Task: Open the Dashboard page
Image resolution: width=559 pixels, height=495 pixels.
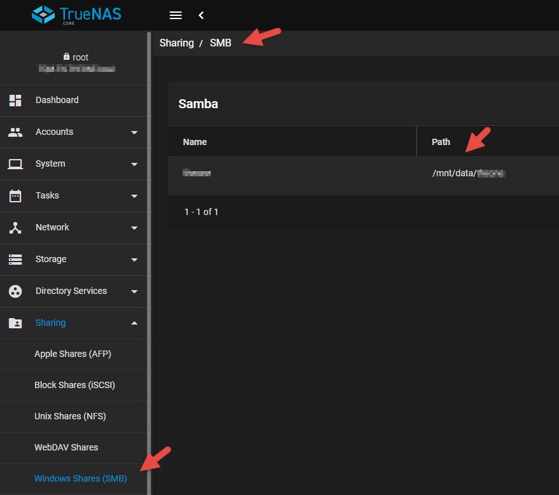Action: click(x=73, y=100)
